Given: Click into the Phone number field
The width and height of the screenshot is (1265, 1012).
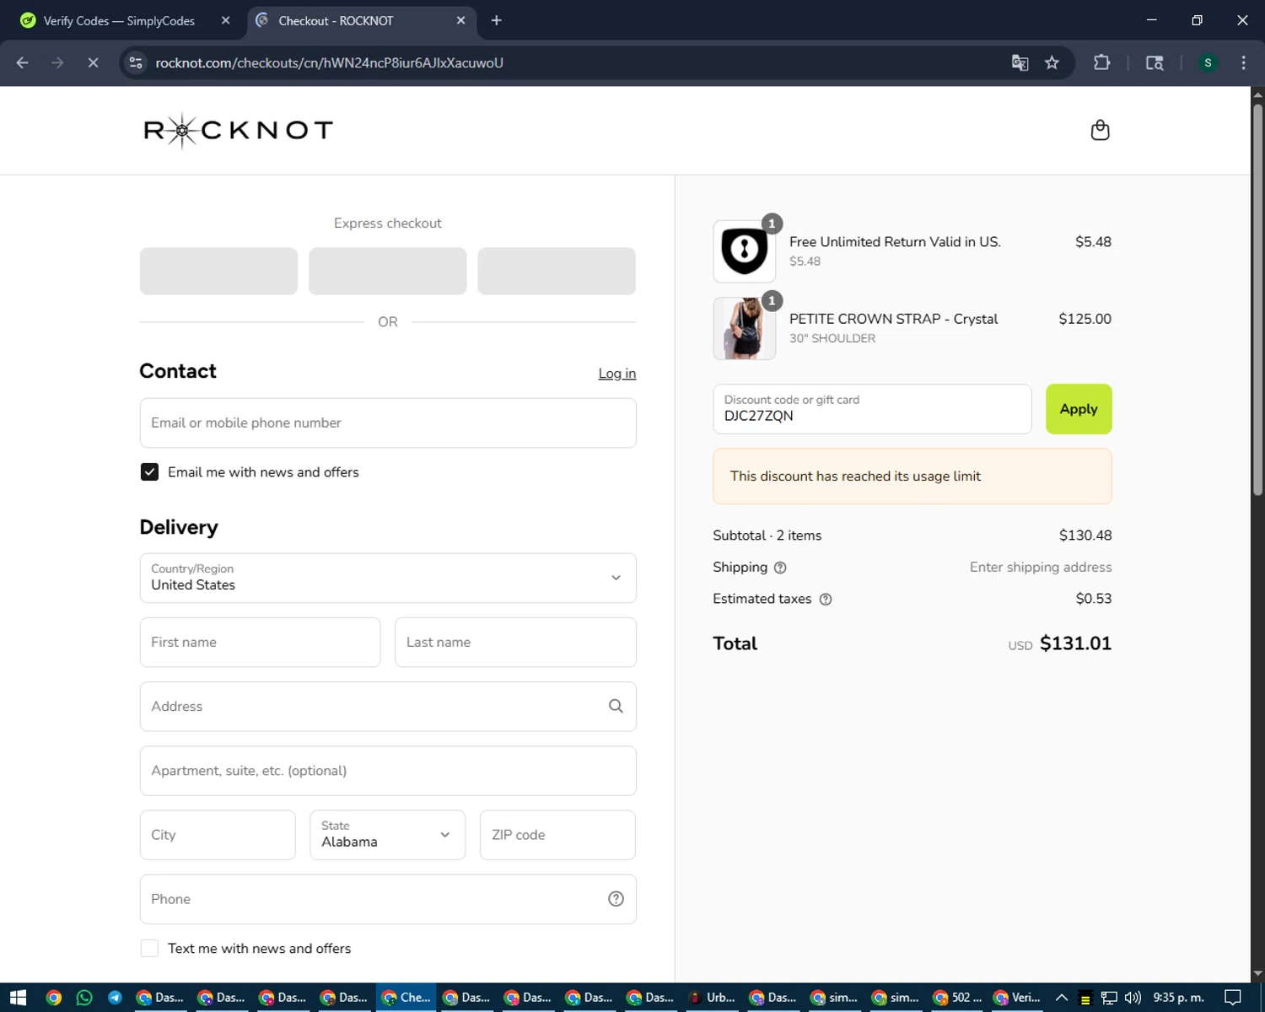Looking at the screenshot, I should point(388,899).
